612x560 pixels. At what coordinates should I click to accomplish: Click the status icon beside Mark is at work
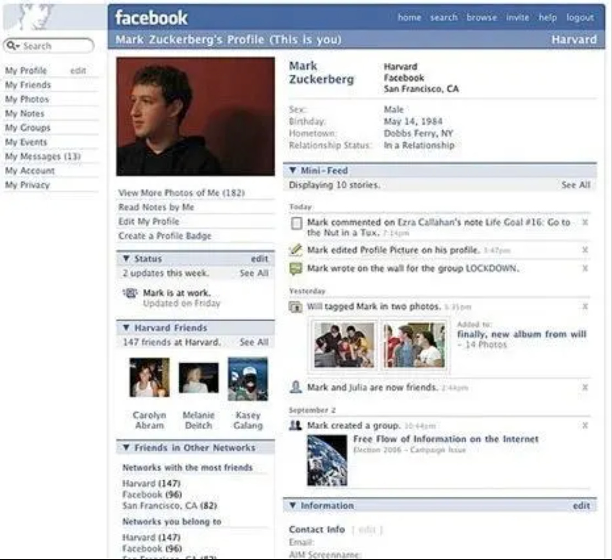tap(130, 293)
